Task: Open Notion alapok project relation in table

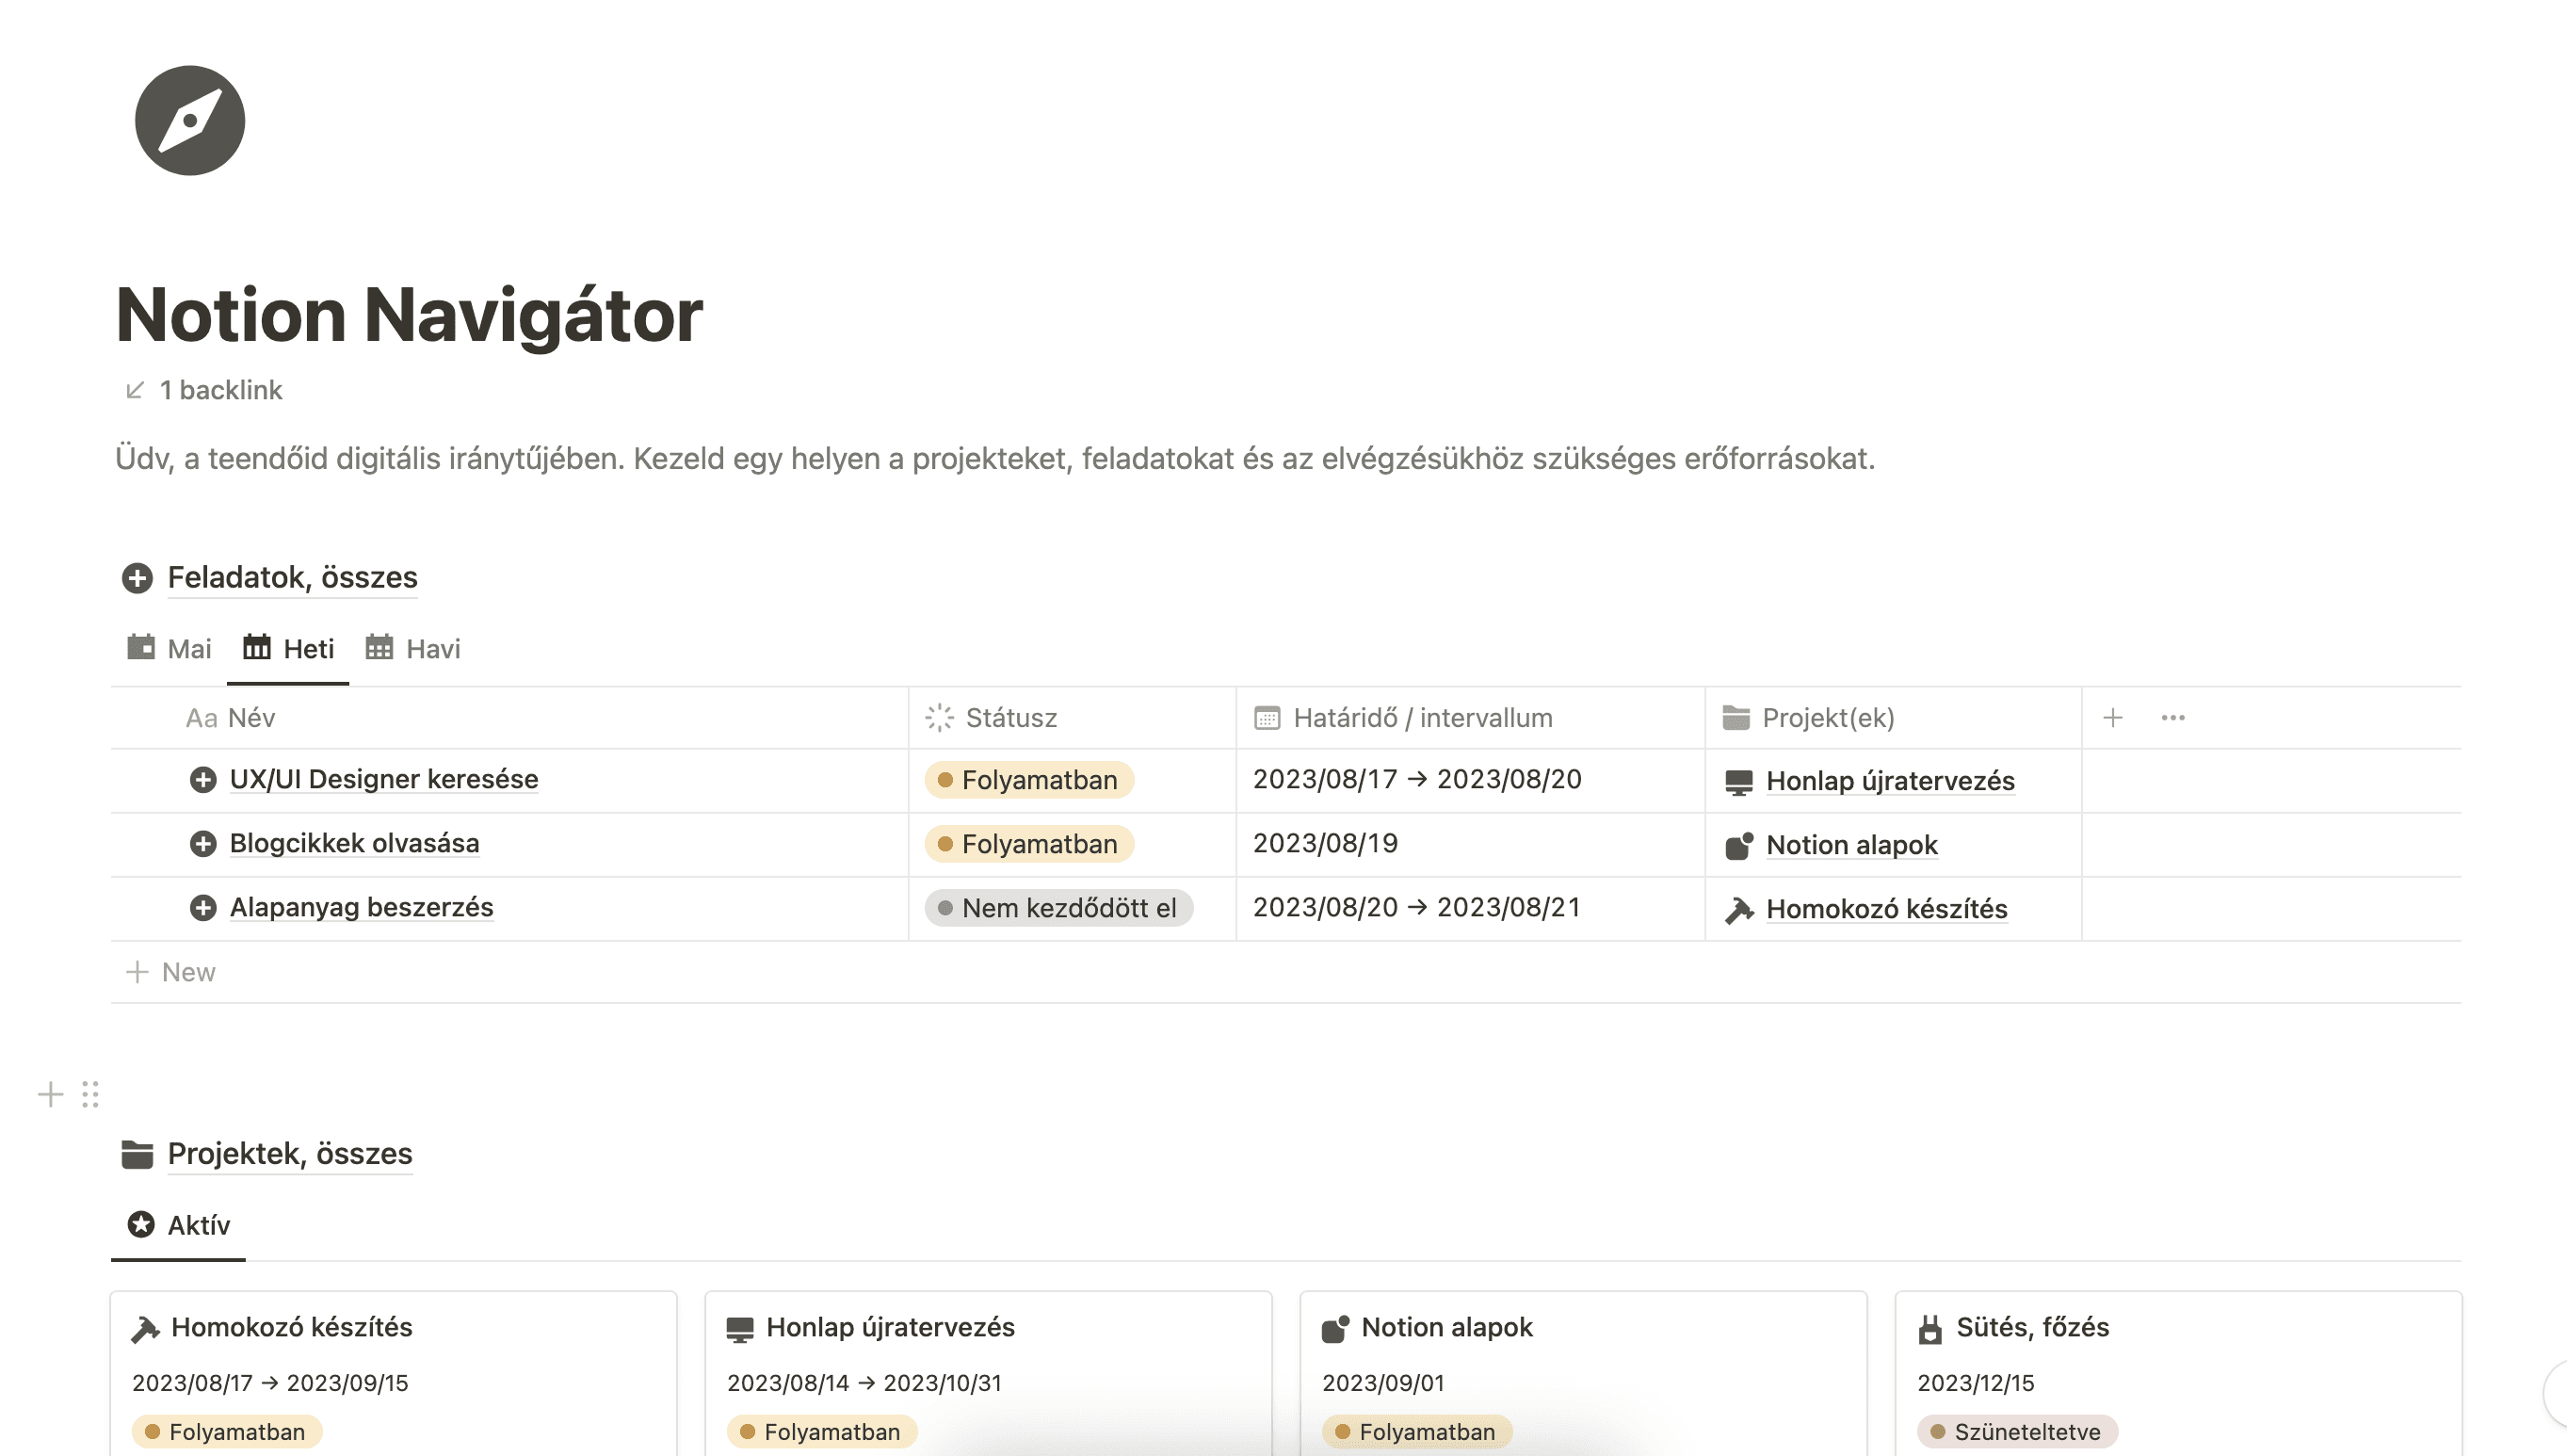Action: (1851, 845)
